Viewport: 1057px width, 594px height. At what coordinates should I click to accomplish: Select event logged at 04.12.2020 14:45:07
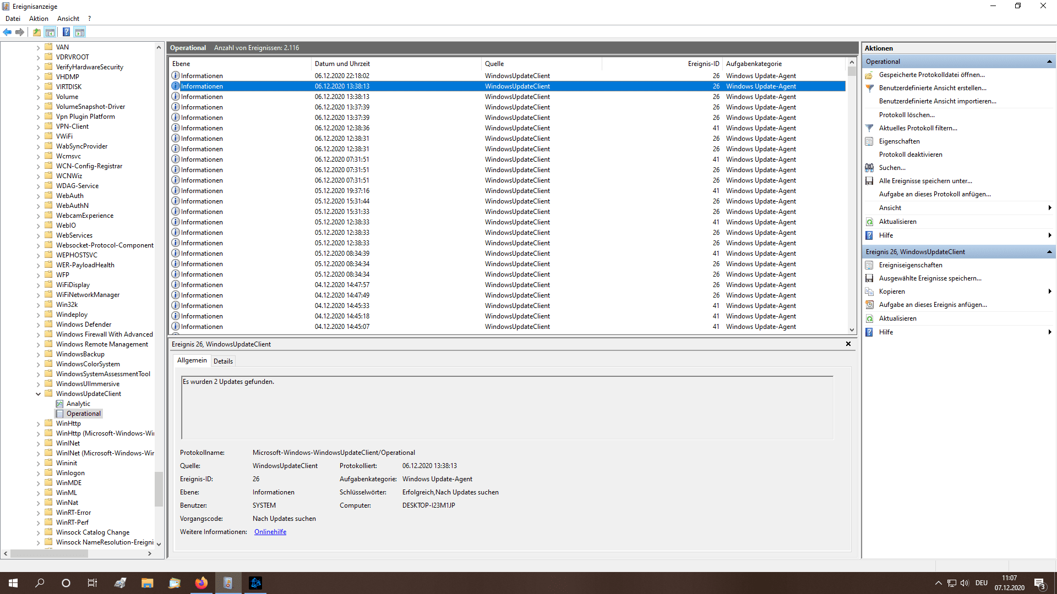(x=507, y=327)
